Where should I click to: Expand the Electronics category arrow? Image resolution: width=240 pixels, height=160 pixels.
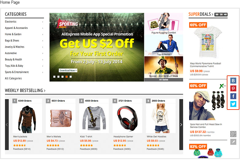tap(43, 22)
